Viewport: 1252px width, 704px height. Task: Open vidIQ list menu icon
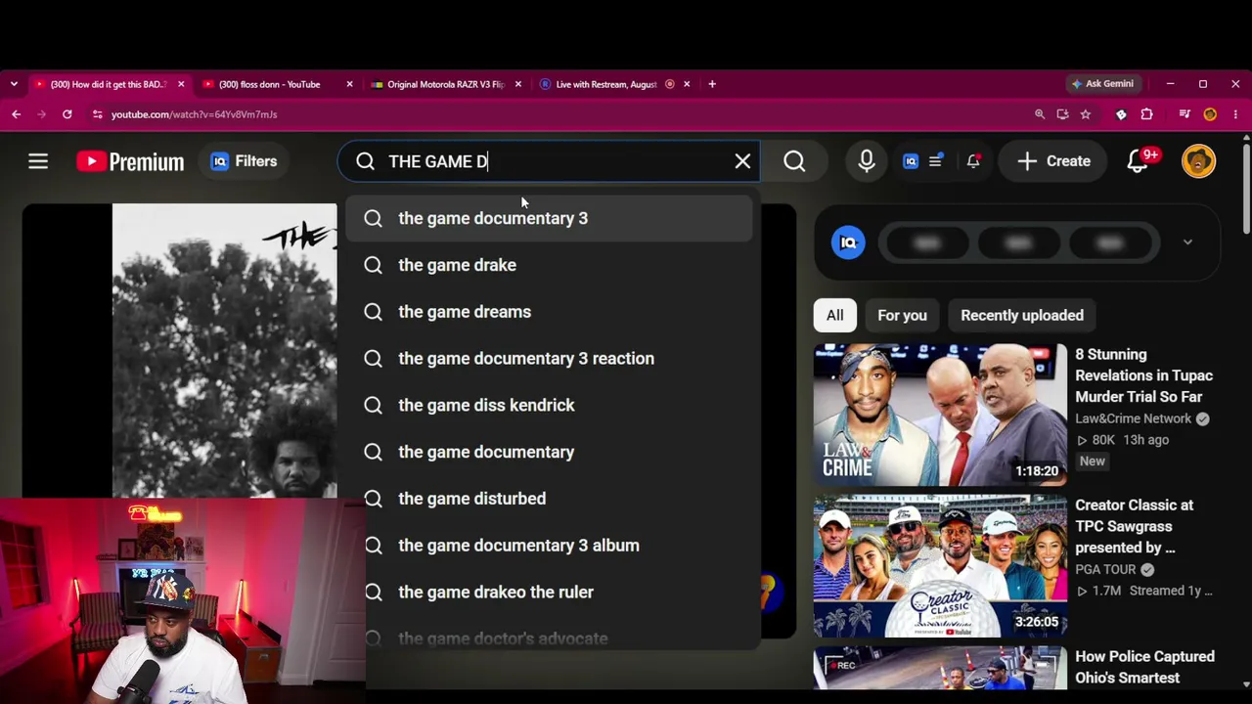click(935, 161)
